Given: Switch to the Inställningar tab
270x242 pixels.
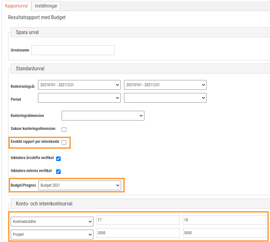Looking at the screenshot, I should (x=46, y=6).
